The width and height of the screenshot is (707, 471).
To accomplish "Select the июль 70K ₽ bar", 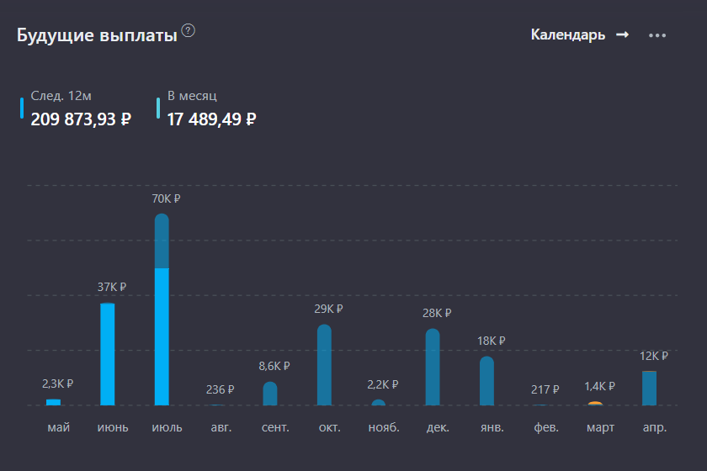I will tap(162, 310).
